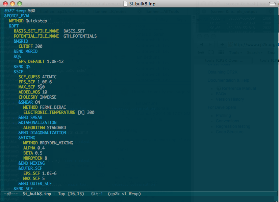Click the Regression testing link

(x=233, y=126)
